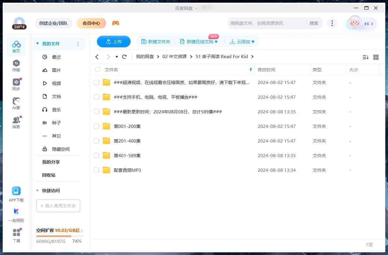Tick the checkbox beside 配套音频MP3
The width and height of the screenshot is (388, 255).
[96, 170]
